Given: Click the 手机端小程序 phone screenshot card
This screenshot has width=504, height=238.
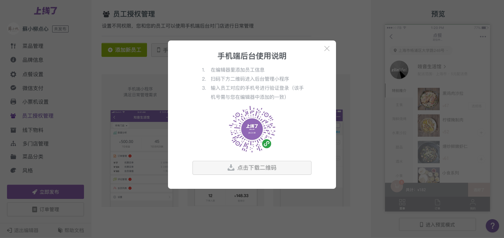Looking at the screenshot, I should (140, 140).
